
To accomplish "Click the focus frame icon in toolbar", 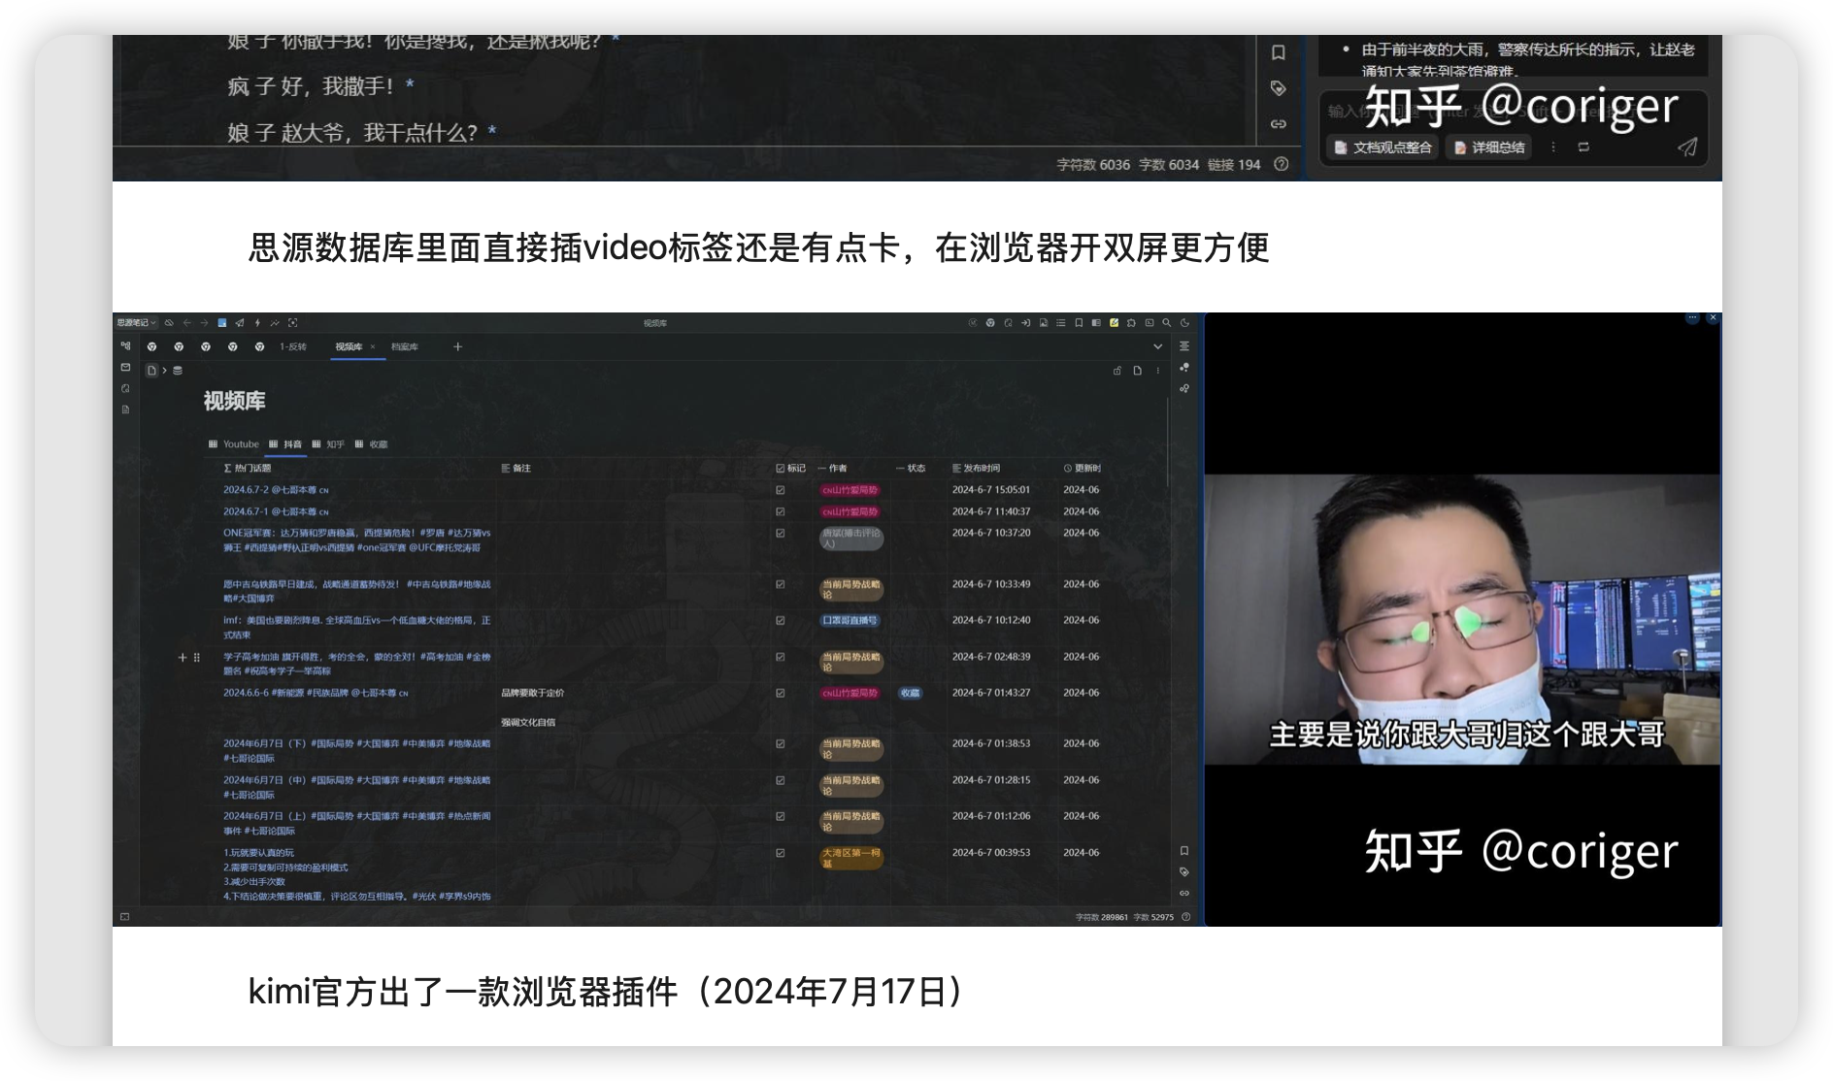I will click(293, 322).
